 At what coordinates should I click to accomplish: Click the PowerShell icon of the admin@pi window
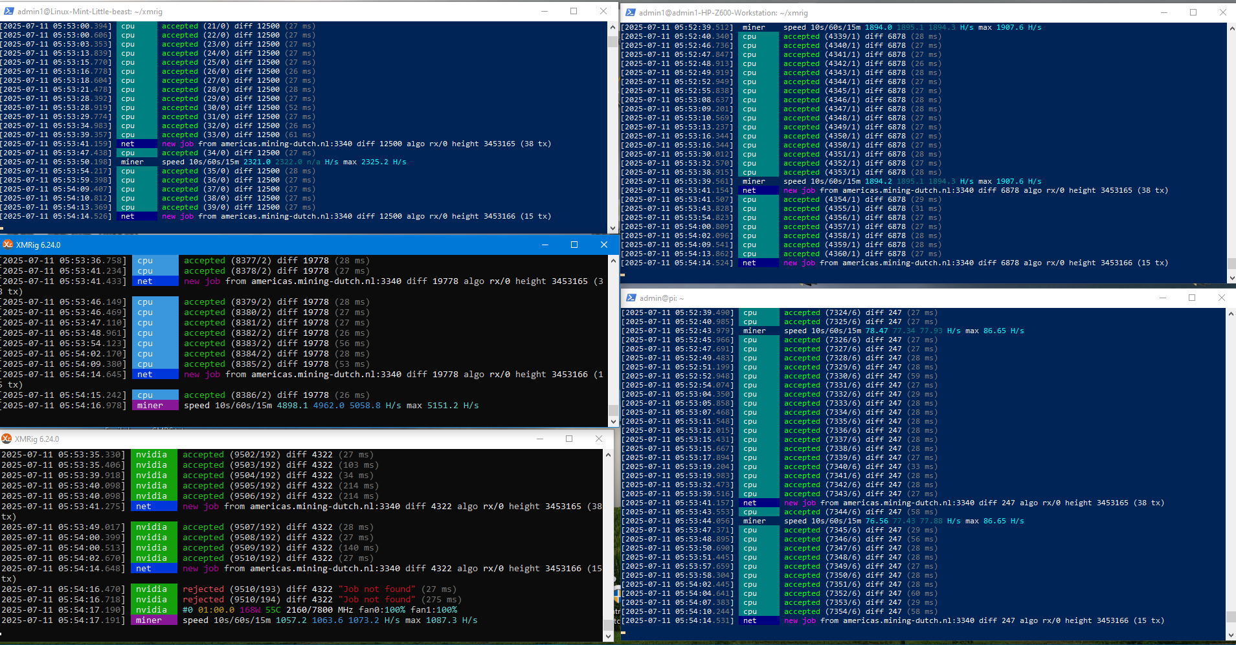point(630,298)
